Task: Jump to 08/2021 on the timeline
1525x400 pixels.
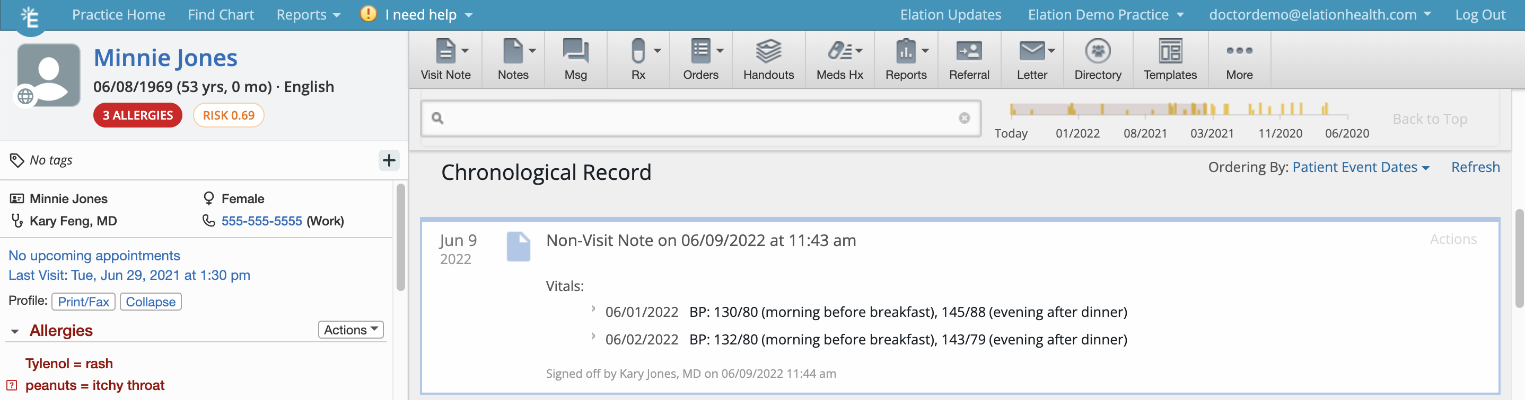Action: pyautogui.click(x=1145, y=133)
